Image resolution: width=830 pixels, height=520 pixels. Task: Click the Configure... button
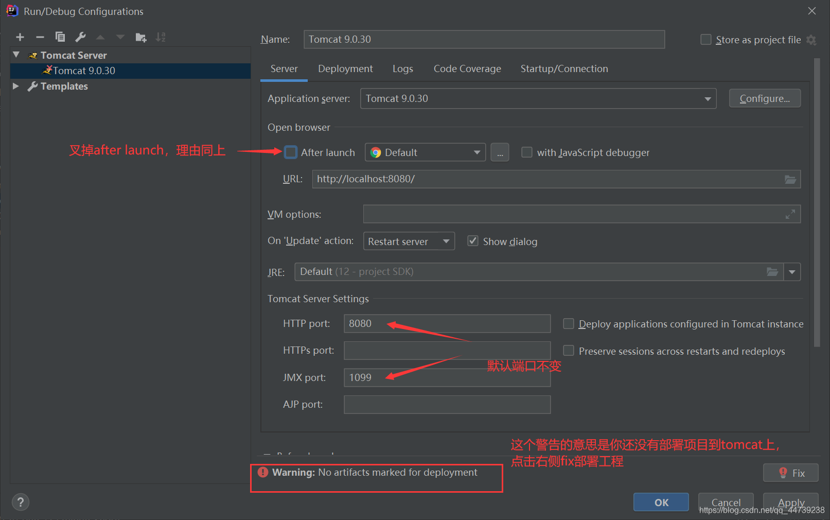(x=765, y=98)
